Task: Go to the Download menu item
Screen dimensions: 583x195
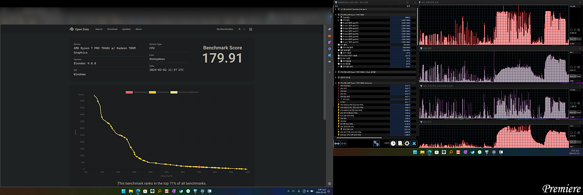Action: (112, 29)
